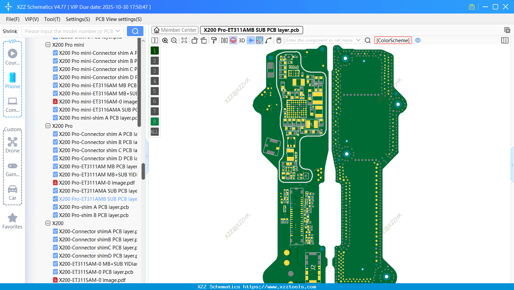Screen dimensions: 514x290
Task: Open the Member Center
Action: pyautogui.click(x=175, y=30)
